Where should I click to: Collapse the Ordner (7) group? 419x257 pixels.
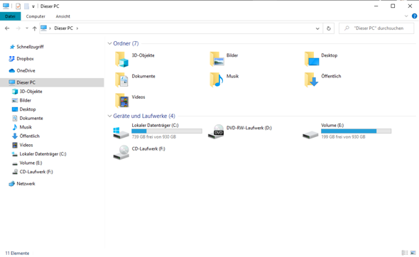(109, 43)
